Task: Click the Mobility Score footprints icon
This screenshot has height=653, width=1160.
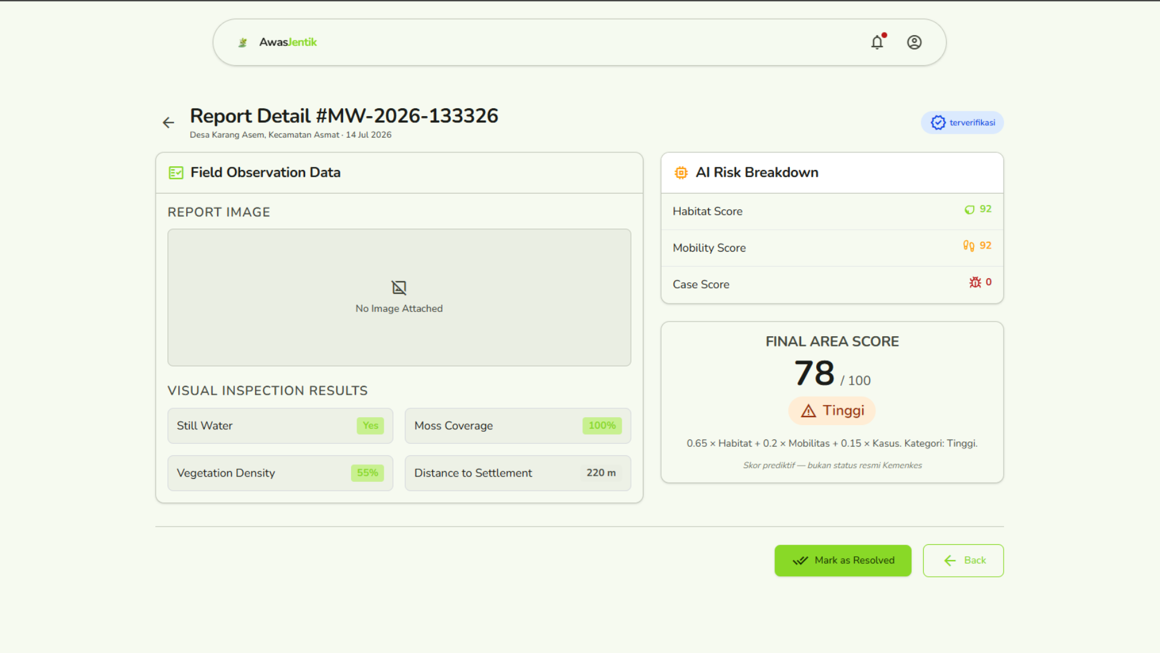Action: [x=968, y=245]
